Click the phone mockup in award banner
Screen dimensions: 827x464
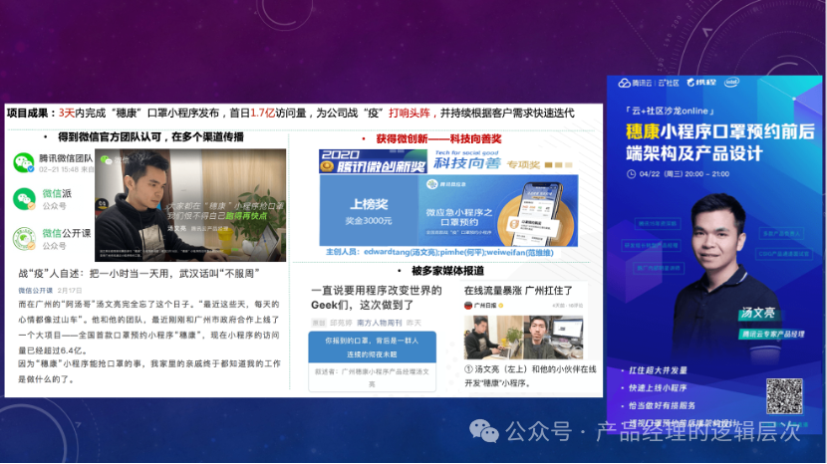click(x=538, y=213)
